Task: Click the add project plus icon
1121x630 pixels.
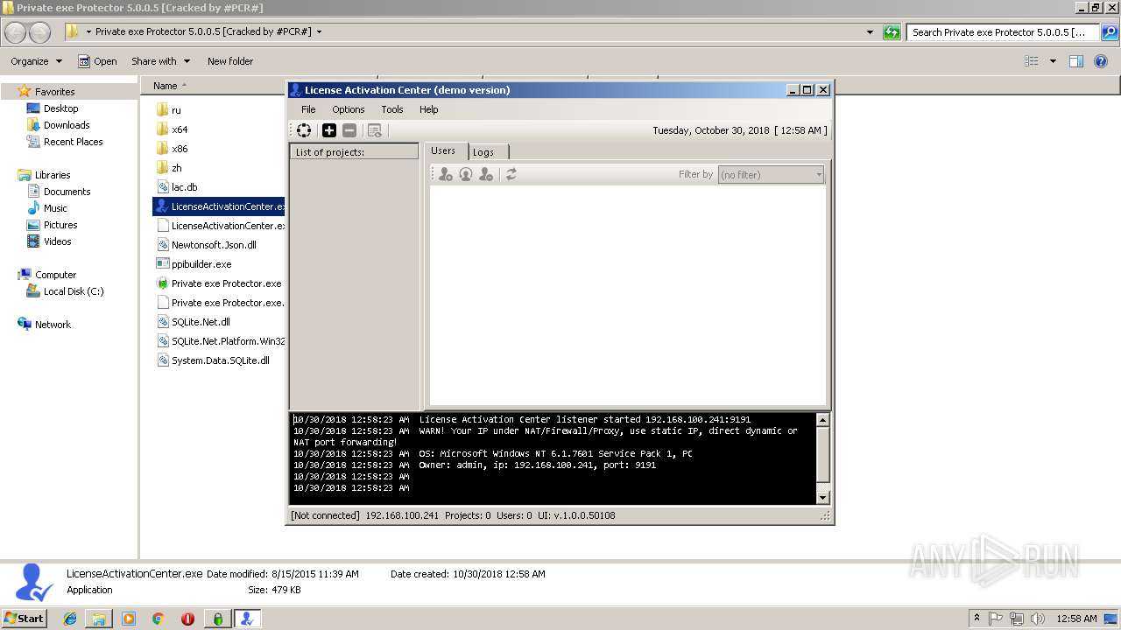Action: coord(329,130)
